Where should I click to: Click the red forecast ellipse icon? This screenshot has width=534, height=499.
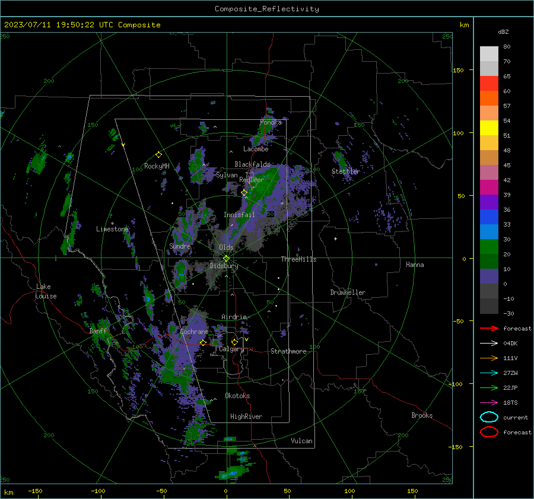489,432
